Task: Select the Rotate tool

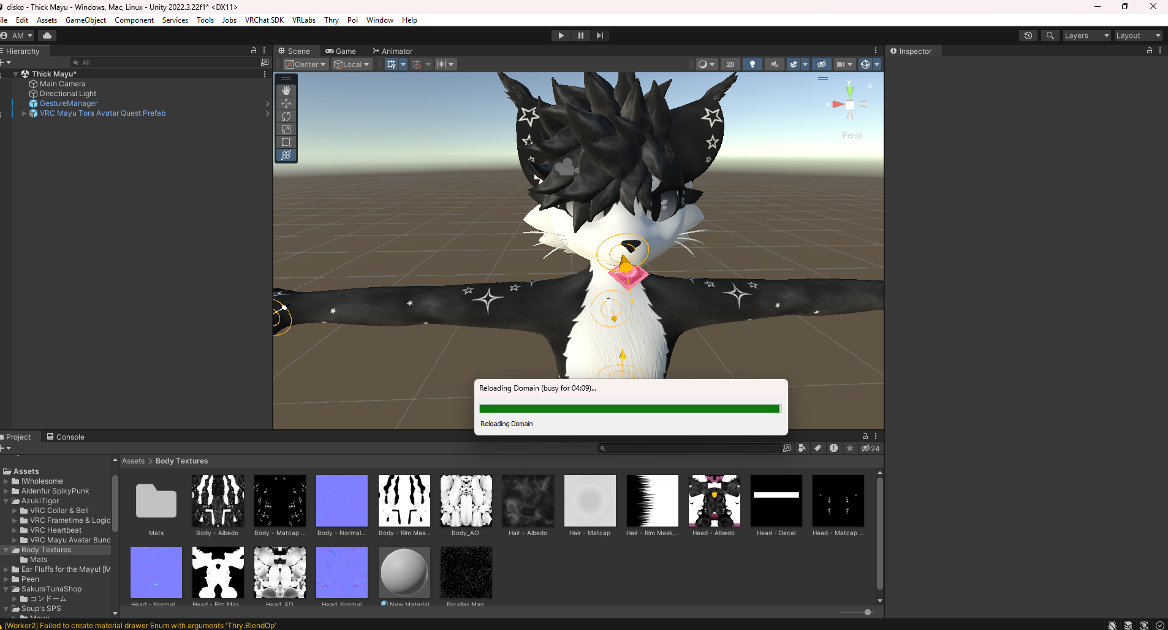Action: tap(286, 116)
